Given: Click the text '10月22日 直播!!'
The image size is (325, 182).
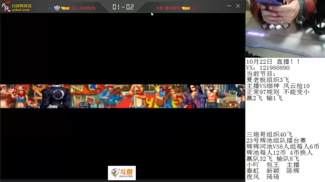Looking at the screenshot, I should pos(273,61).
